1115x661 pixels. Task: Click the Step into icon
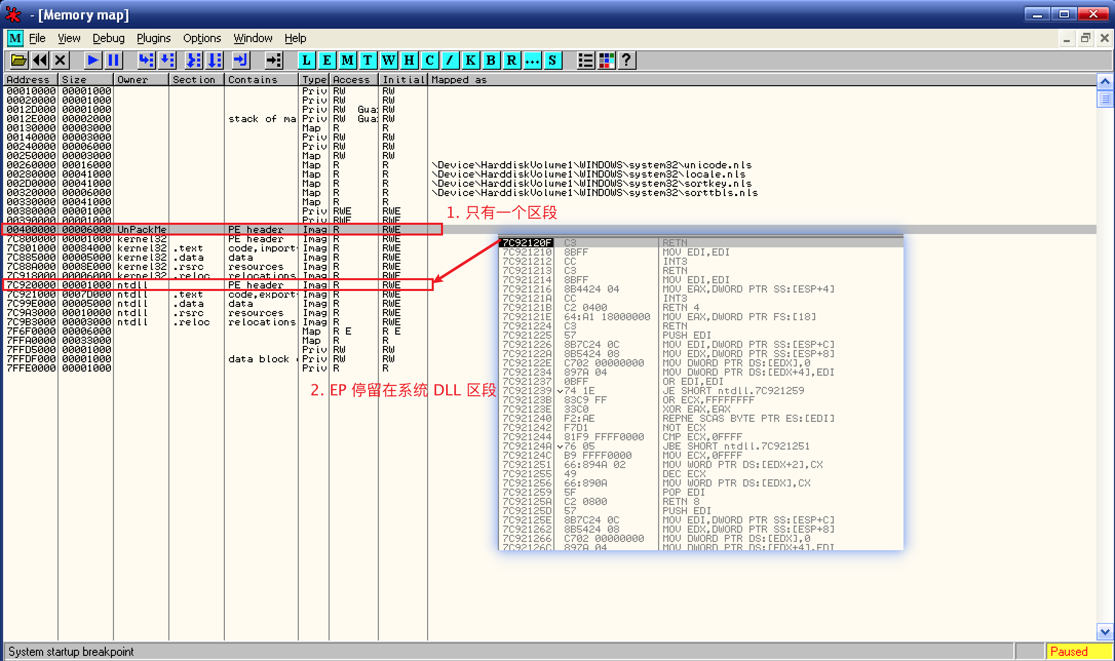(x=146, y=61)
